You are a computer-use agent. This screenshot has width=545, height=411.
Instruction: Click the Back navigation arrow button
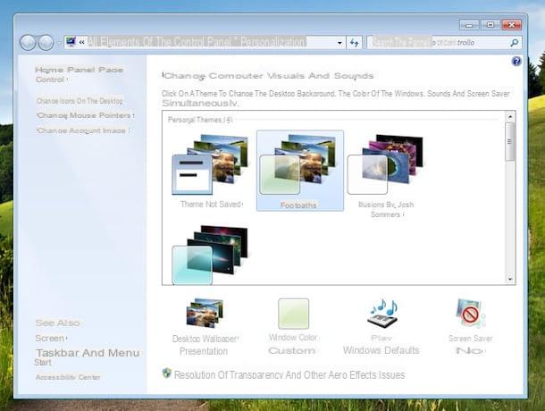pos(28,43)
